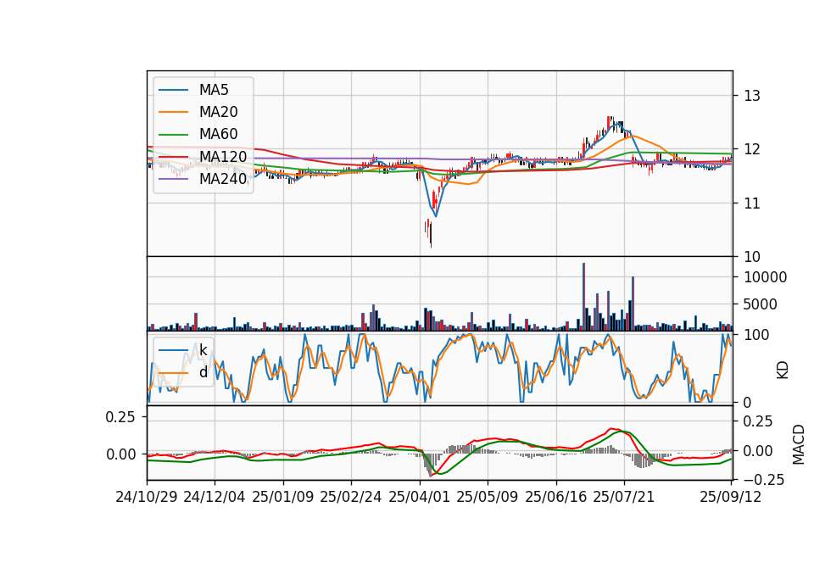
Task: Click the 25/09/12 date axis label
Action: (731, 497)
